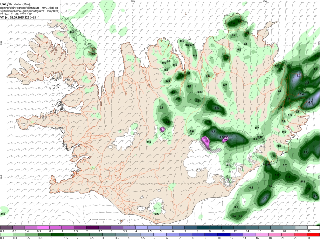The height and width of the screenshot is (240, 320).
Task: Click the 15W longitude label
Action: coord(264,1)
